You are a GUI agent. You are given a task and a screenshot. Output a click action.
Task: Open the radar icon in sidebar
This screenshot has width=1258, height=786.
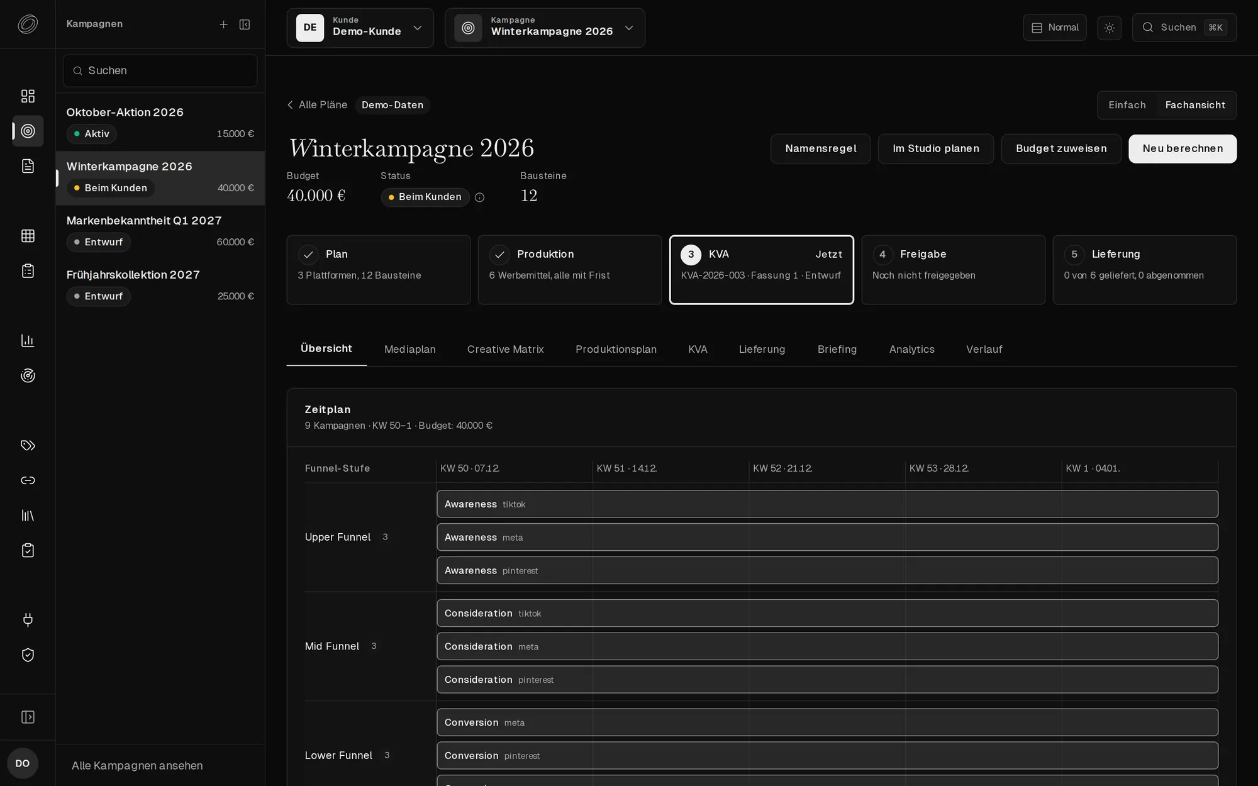pos(28,376)
